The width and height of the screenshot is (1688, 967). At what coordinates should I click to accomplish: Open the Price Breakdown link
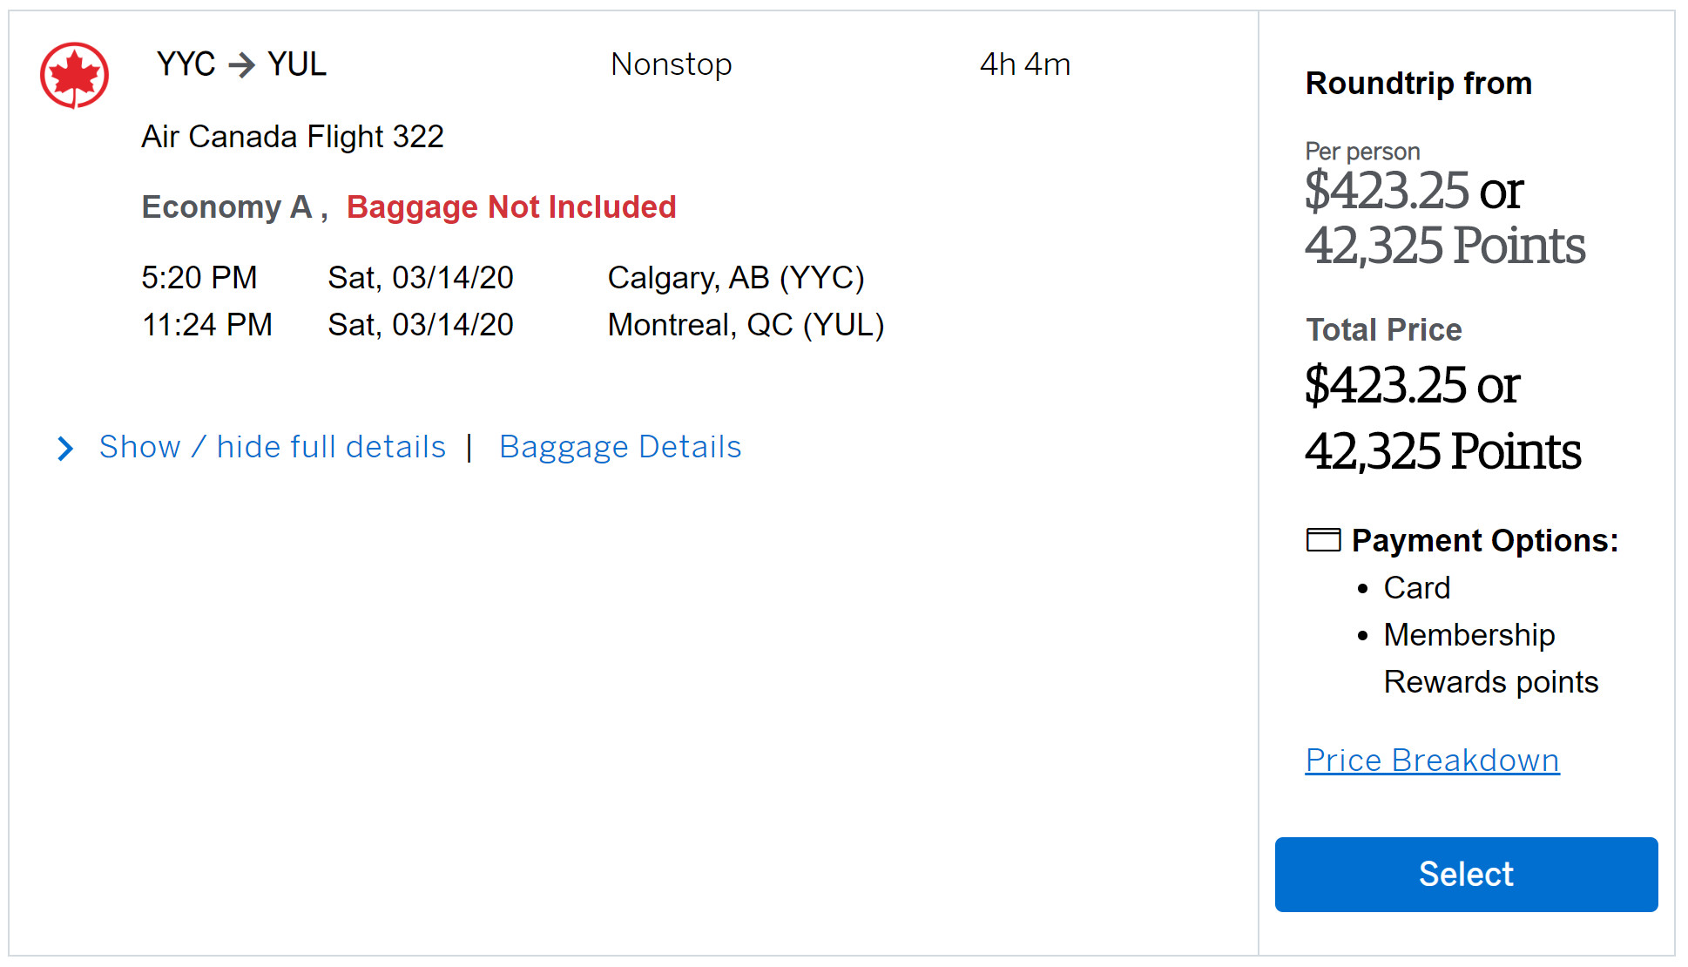1432,761
